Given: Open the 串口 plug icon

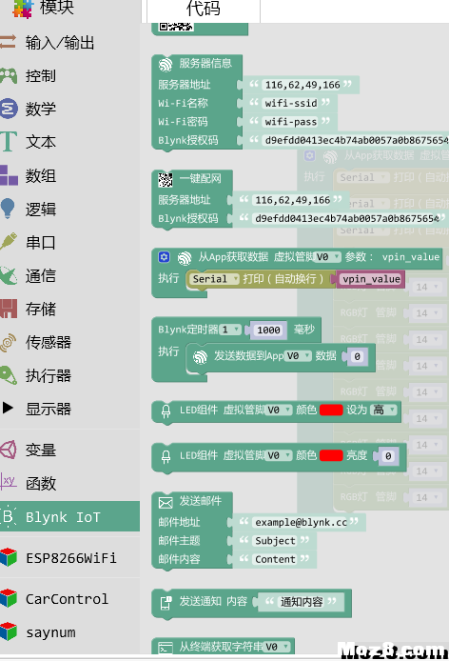Looking at the screenshot, I should click(8, 242).
